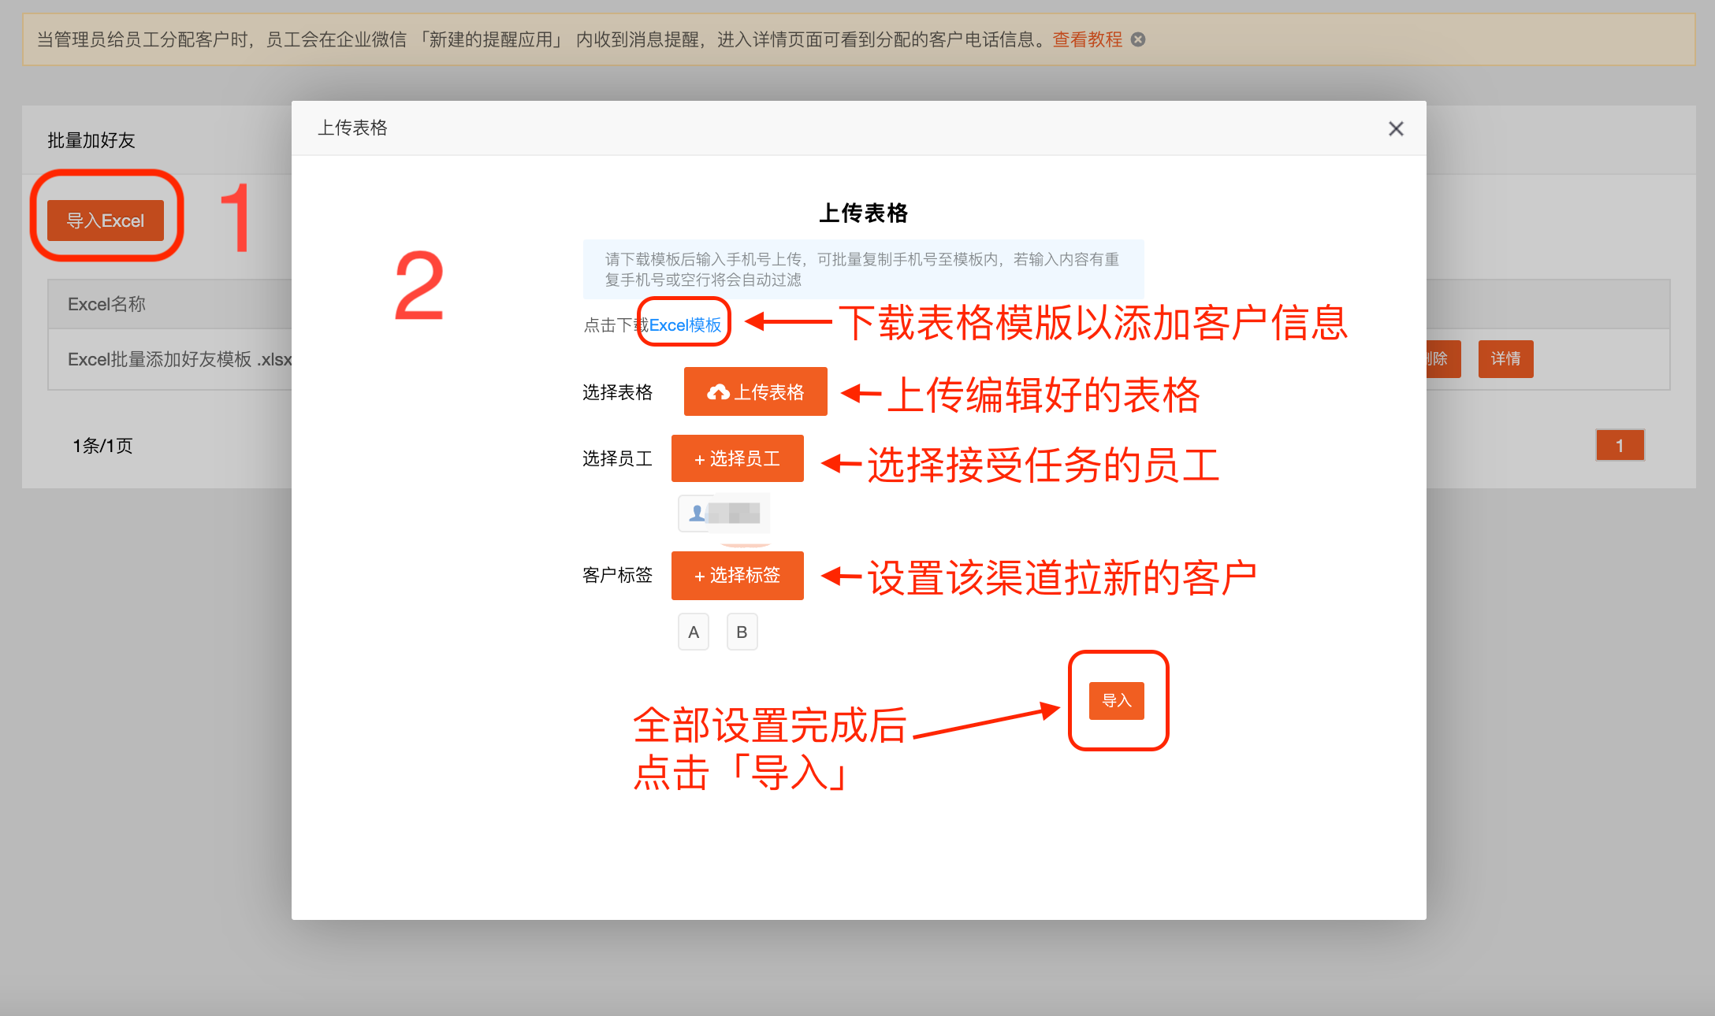Screen dimensions: 1715x1016
Task: Download the Excel模板 template
Action: click(684, 324)
